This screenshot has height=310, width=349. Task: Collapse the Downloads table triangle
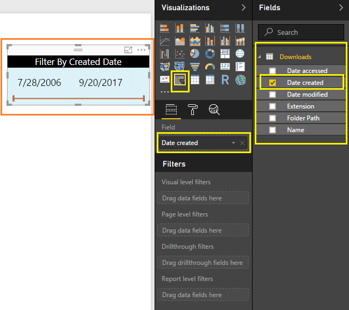coord(260,57)
